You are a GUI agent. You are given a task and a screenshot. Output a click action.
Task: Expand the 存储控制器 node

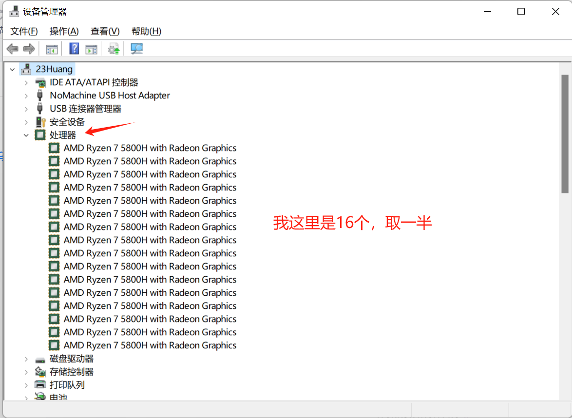point(26,372)
